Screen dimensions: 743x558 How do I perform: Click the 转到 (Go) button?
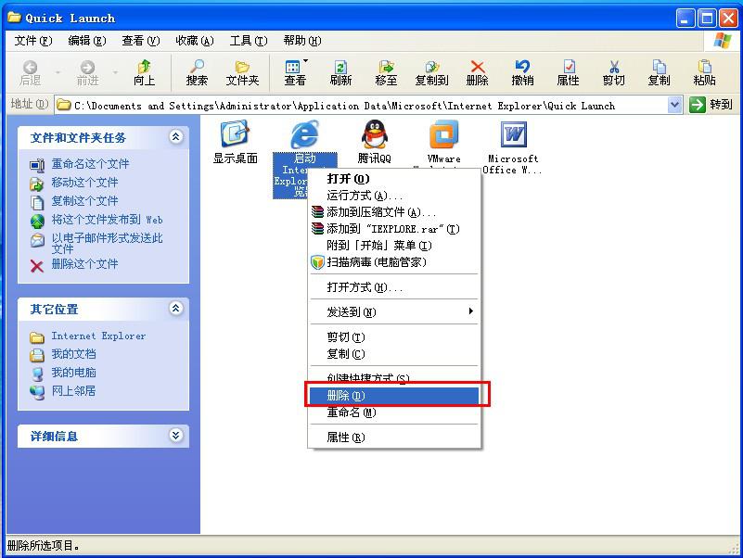(711, 106)
